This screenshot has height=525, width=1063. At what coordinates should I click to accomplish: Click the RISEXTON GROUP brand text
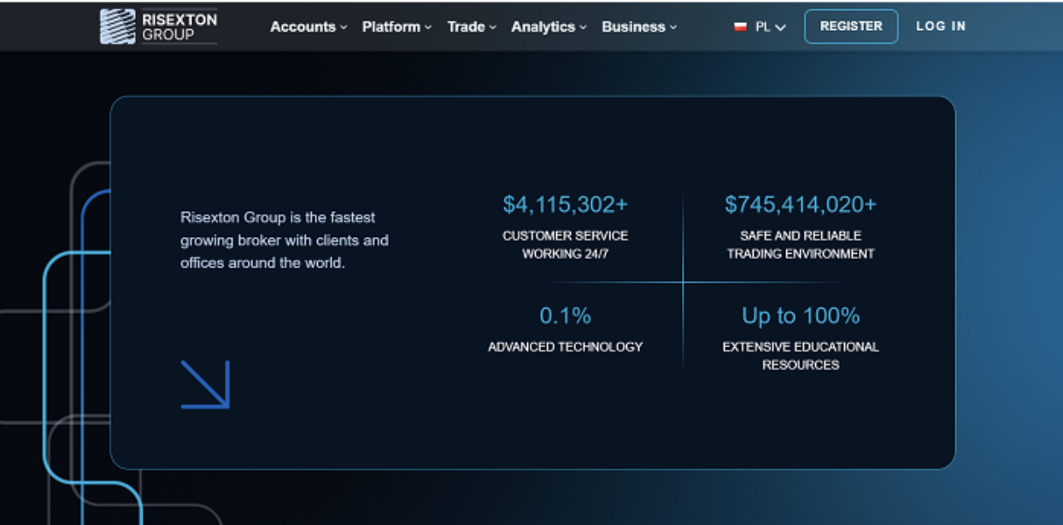(179, 27)
